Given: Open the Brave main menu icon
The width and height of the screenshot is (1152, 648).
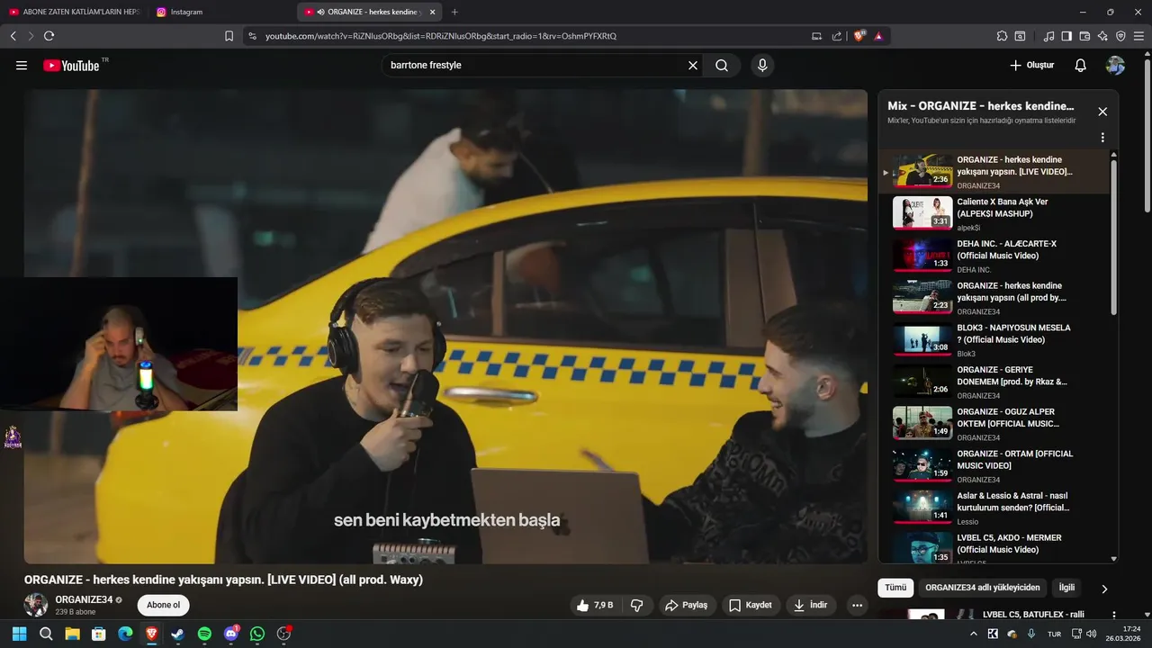Looking at the screenshot, I should (x=1138, y=36).
